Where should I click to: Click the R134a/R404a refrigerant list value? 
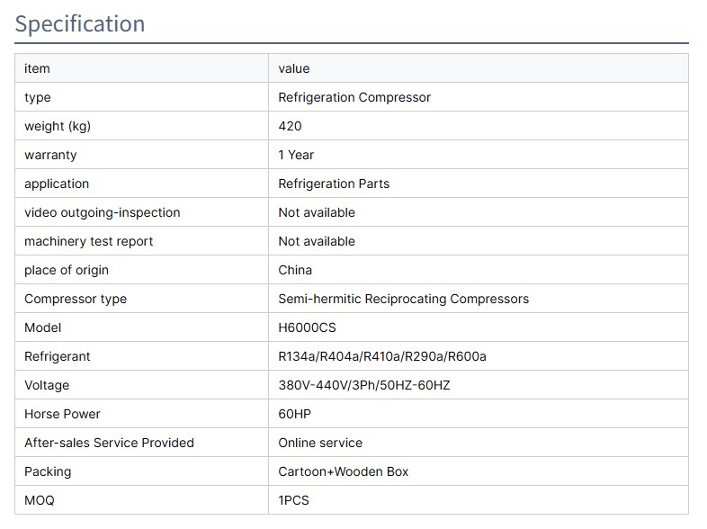(x=382, y=356)
